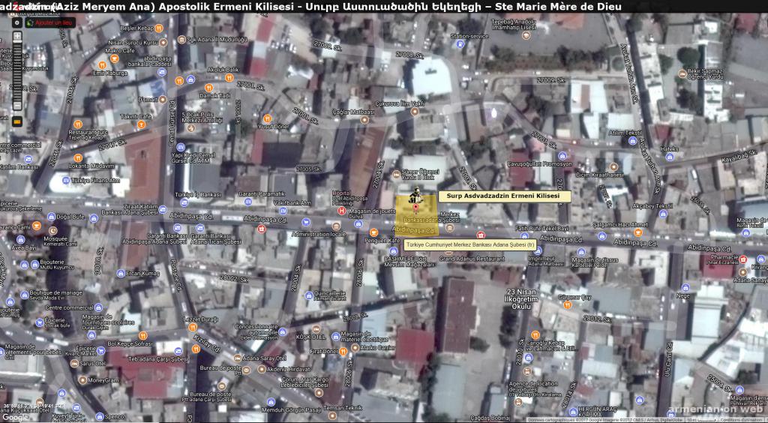This screenshot has height=423, width=768.
Task: Click the Fırat Döner restaurant icon
Action: pos(343,351)
